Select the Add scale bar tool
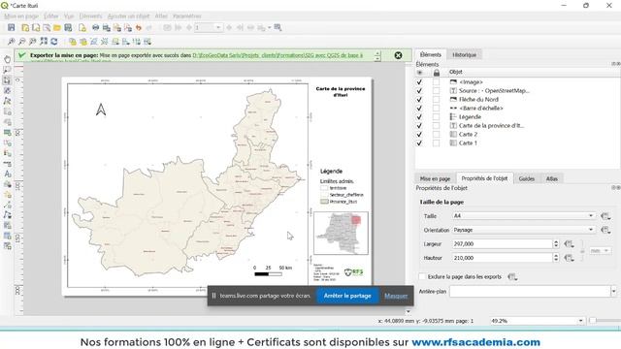Screen dimensions: 621x349 coord(7,164)
